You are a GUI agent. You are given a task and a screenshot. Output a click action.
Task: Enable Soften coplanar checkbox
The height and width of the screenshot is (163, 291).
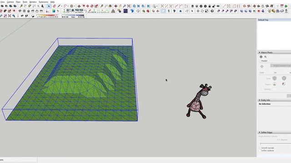click(260, 150)
